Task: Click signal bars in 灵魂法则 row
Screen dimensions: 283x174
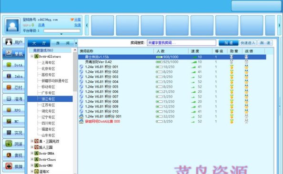Action: pos(194,62)
